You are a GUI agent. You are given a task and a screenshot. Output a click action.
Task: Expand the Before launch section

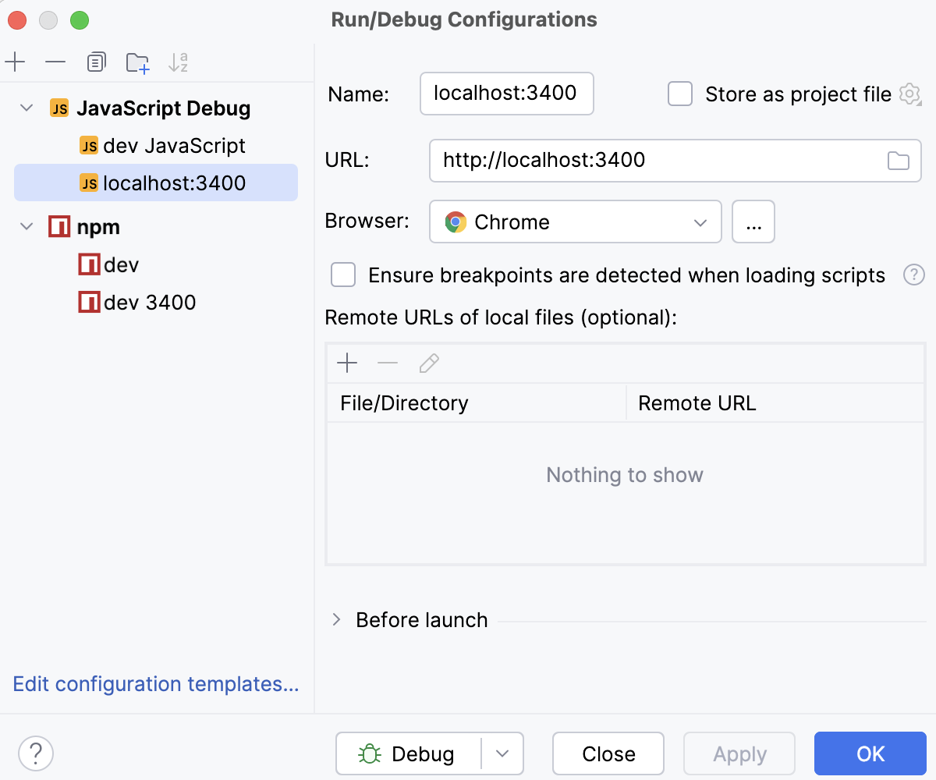click(335, 619)
